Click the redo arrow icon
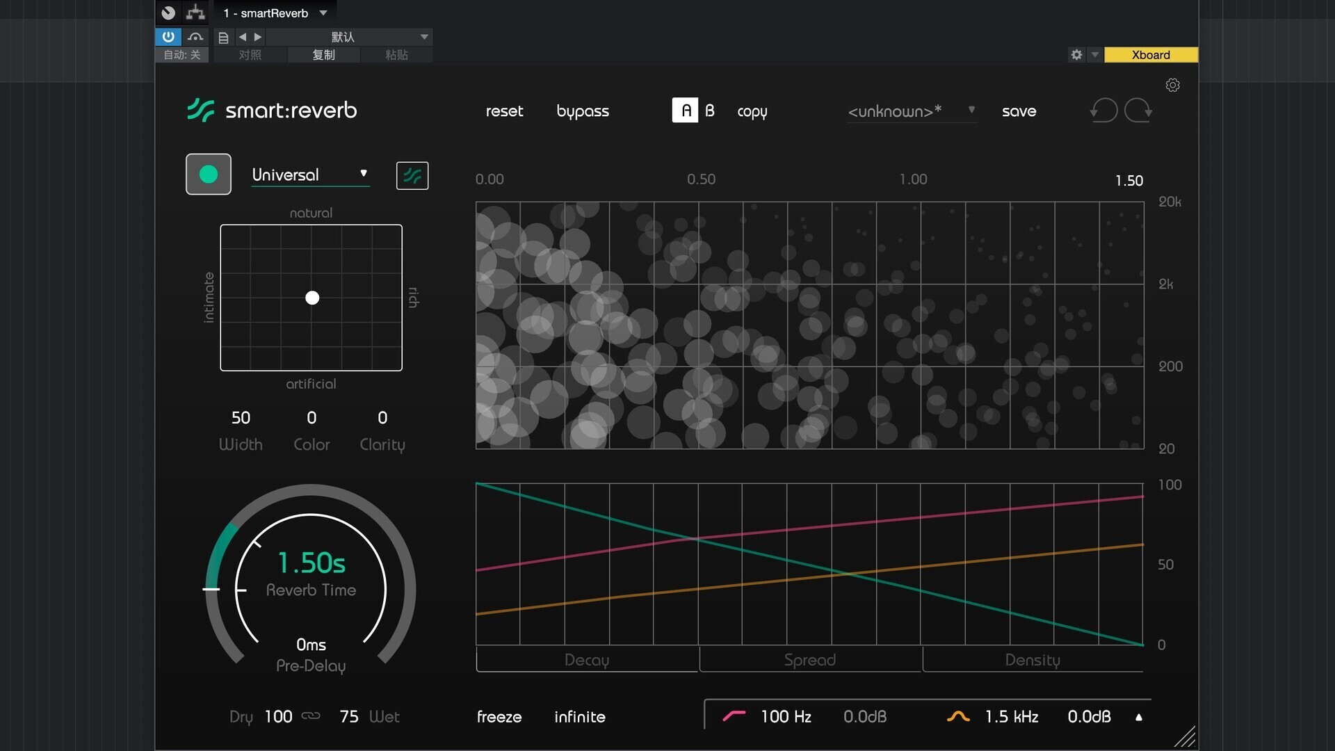The height and width of the screenshot is (751, 1335). 1138,111
